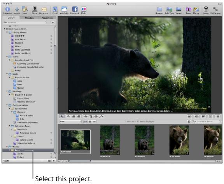
Task: Open the Places view
Action: tap(196, 10)
